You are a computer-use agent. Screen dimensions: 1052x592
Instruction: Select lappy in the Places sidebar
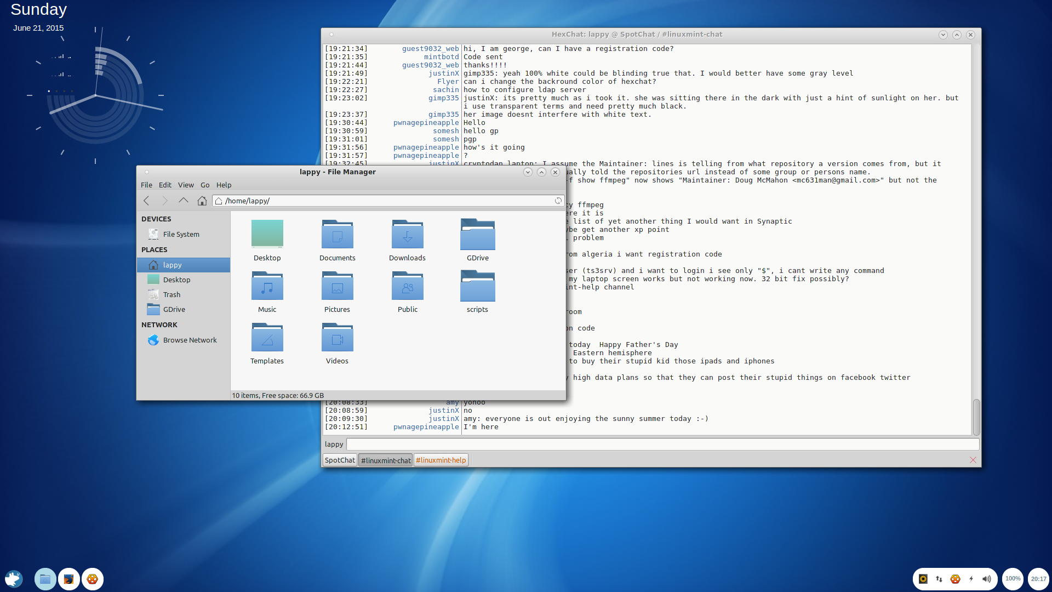184,265
